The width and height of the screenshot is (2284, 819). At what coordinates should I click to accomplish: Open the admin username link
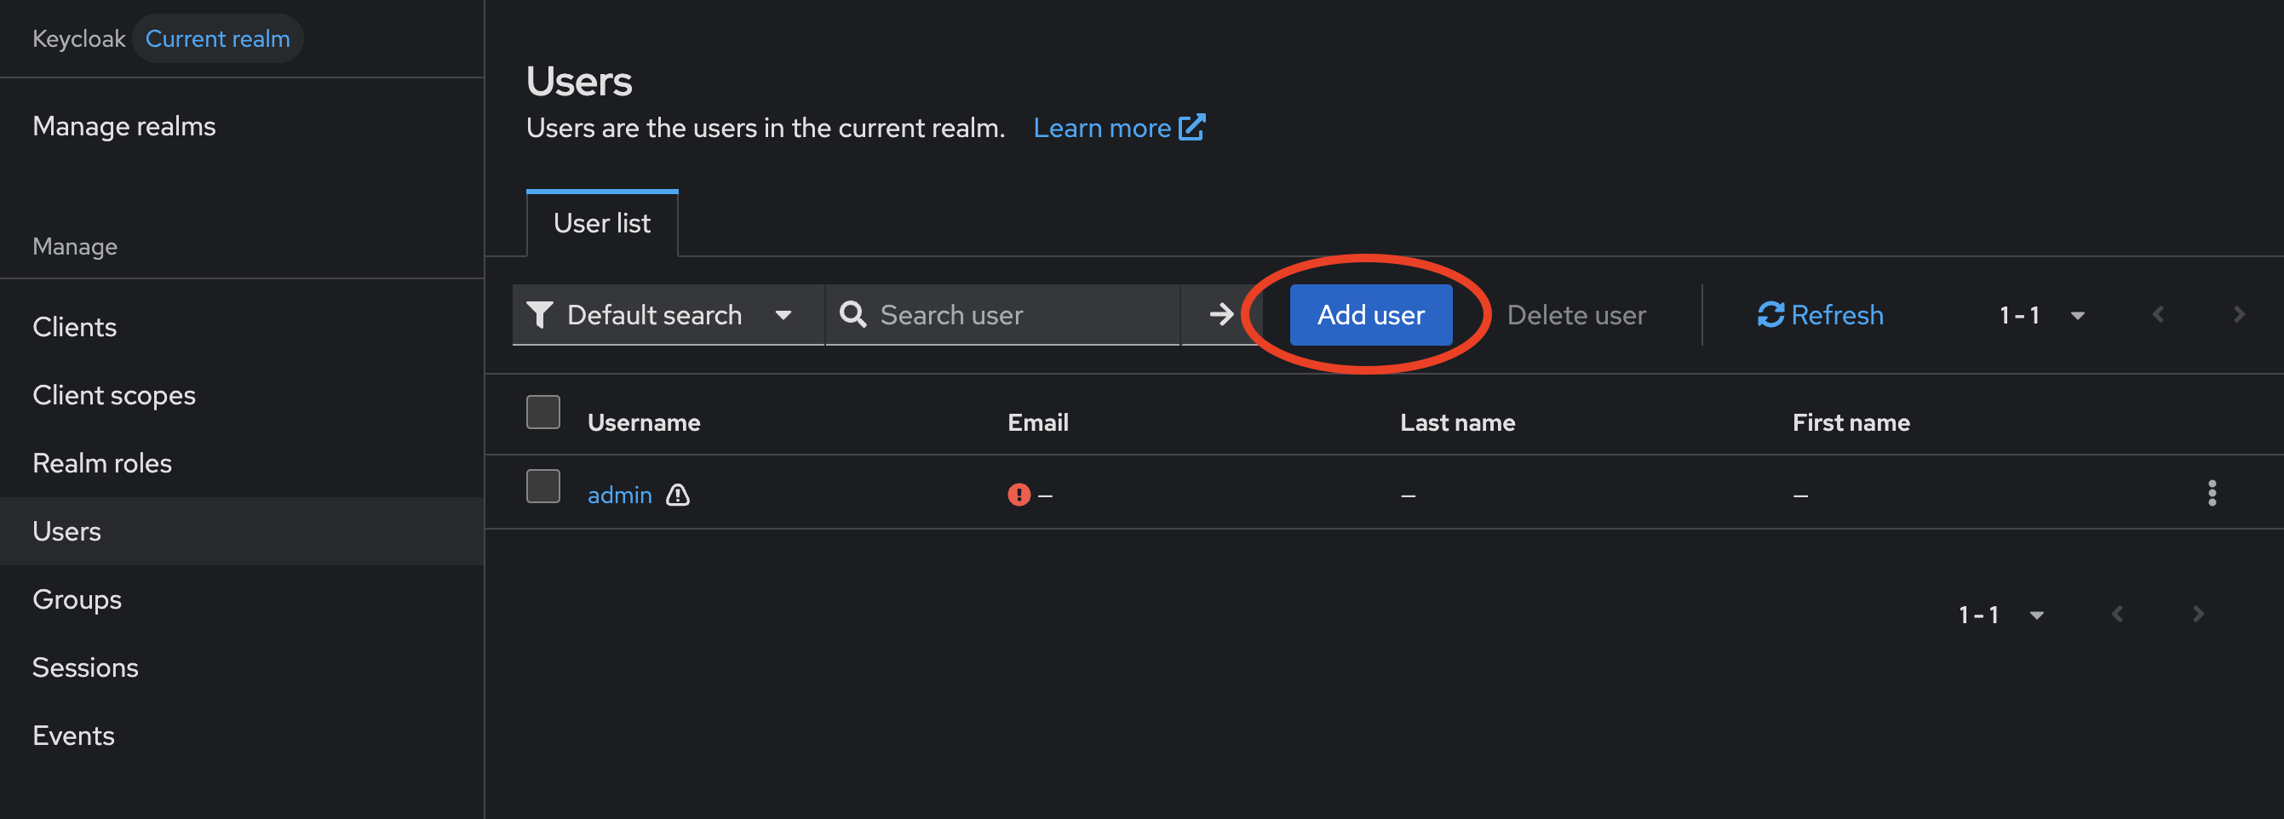620,495
